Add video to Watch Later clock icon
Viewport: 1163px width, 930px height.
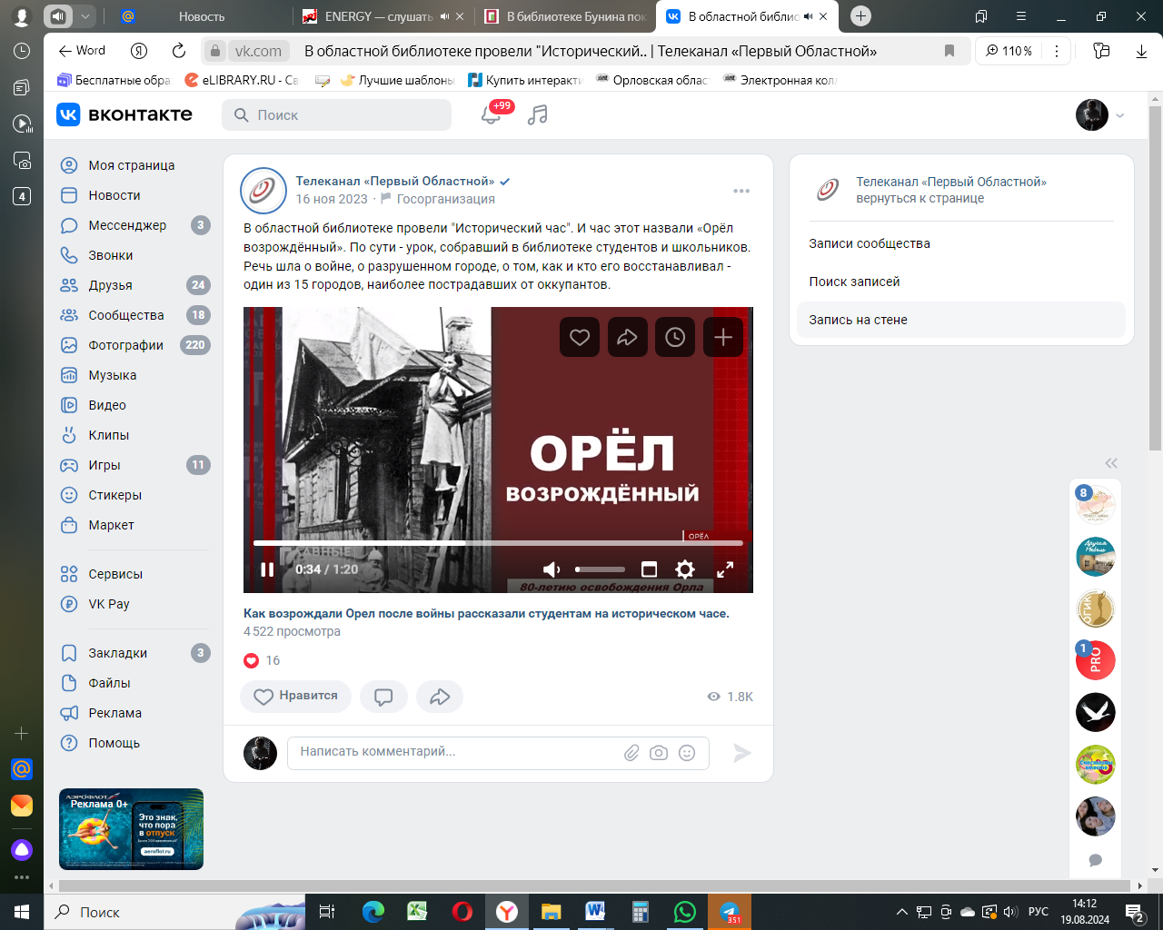tap(675, 338)
